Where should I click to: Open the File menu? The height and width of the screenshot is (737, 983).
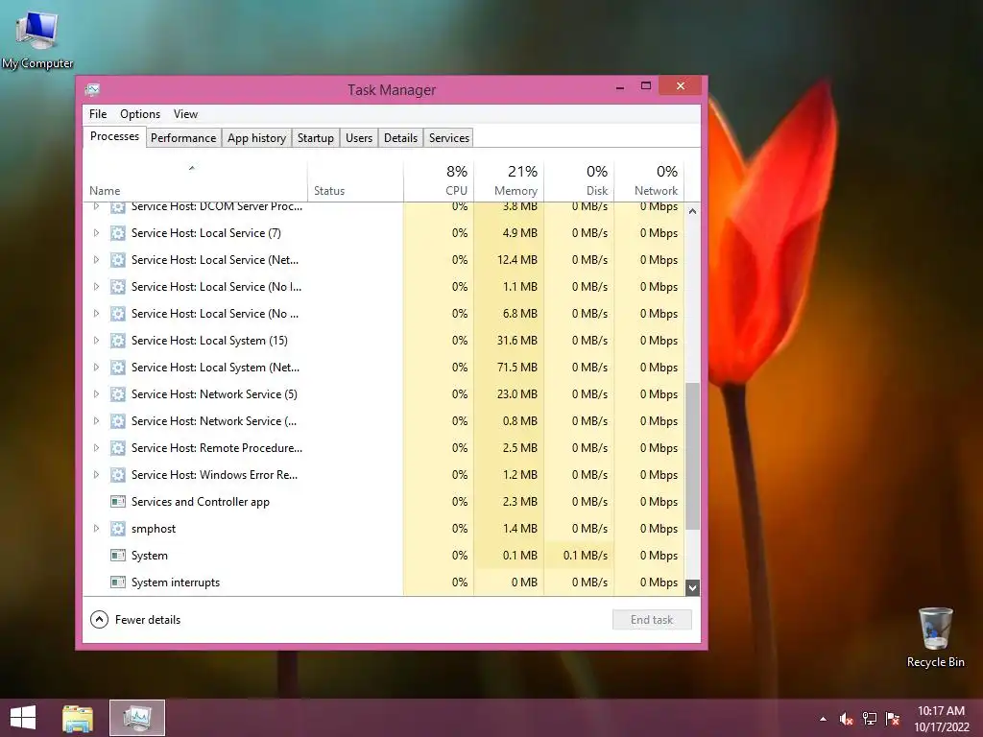(x=98, y=114)
